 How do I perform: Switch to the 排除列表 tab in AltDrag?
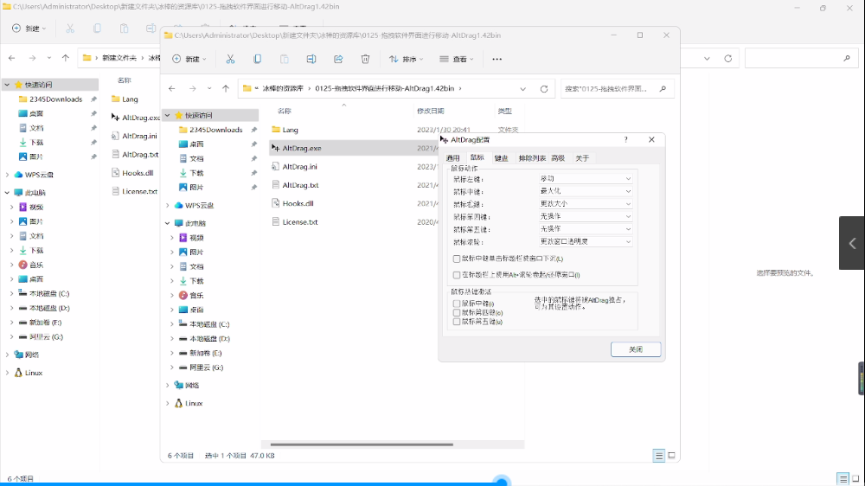pos(532,158)
